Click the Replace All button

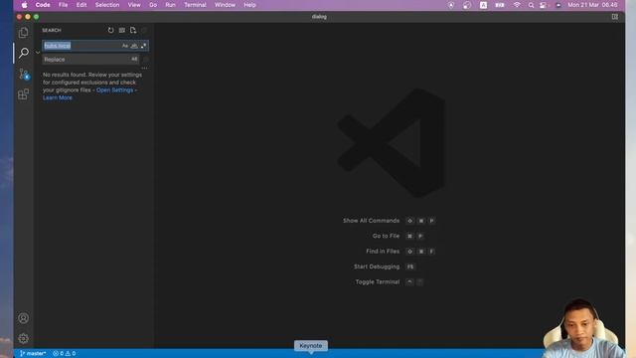(x=146, y=60)
